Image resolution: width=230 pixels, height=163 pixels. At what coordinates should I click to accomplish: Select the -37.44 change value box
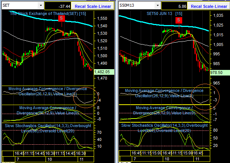(58, 6)
